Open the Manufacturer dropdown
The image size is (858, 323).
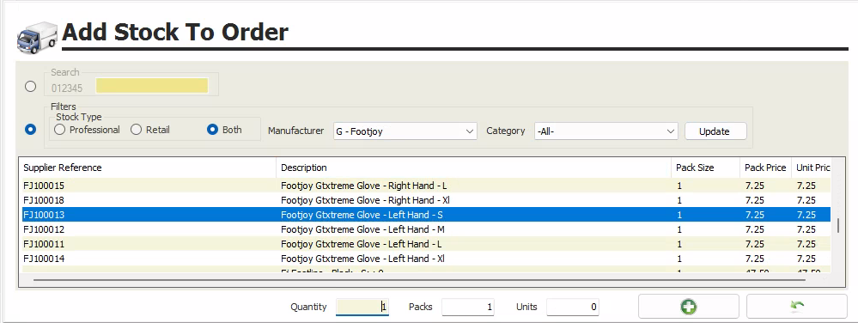pyautogui.click(x=405, y=131)
